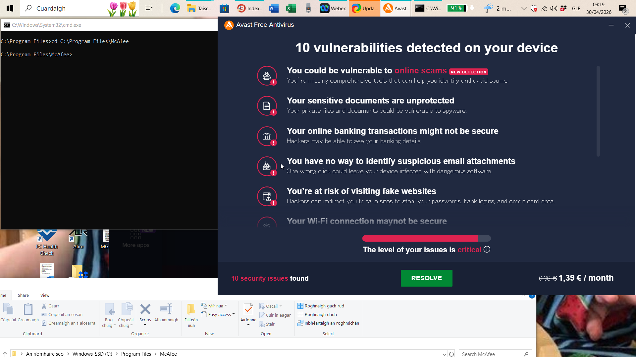
Task: Click the Program Files breadcrumb
Action: (x=136, y=354)
